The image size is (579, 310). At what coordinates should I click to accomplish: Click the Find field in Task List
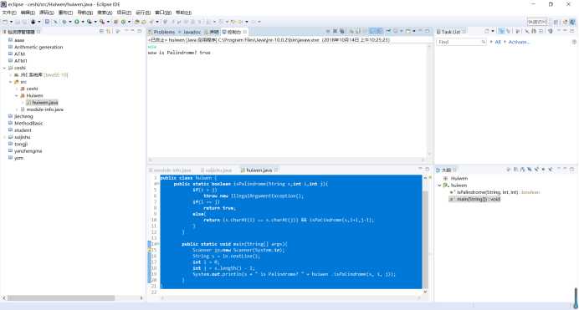[462, 42]
